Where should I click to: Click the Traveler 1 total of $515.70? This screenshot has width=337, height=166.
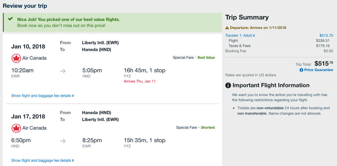click(x=326, y=36)
